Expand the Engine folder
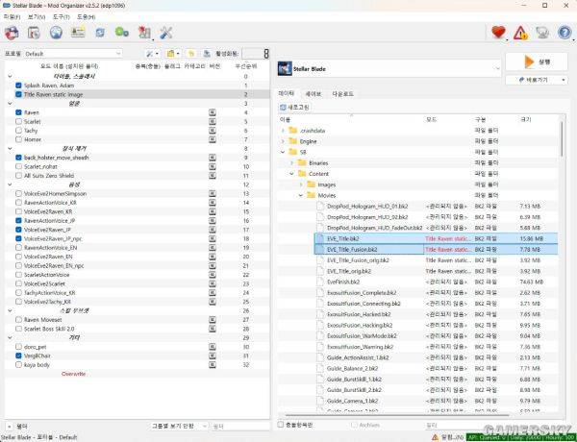The image size is (577, 442). (x=283, y=141)
